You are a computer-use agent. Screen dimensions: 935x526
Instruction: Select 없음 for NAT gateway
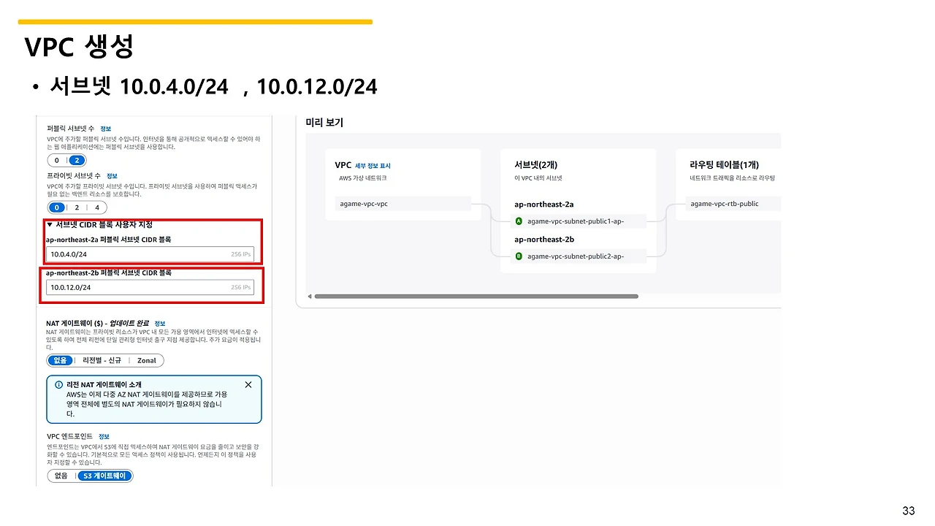pyautogui.click(x=60, y=360)
